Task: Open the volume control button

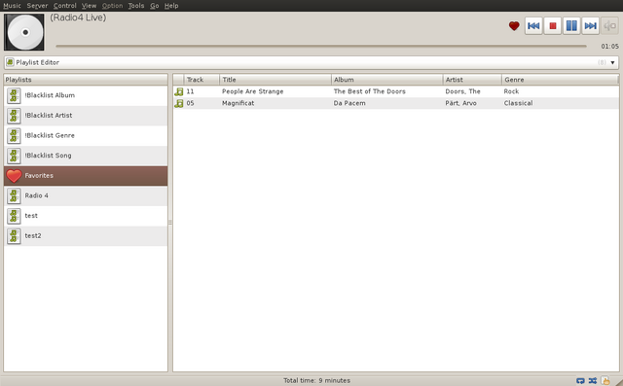Action: click(609, 26)
